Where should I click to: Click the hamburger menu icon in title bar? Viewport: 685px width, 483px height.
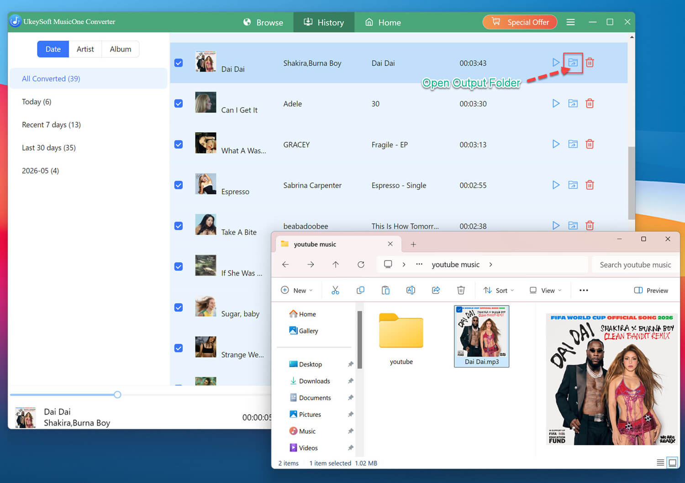click(570, 22)
